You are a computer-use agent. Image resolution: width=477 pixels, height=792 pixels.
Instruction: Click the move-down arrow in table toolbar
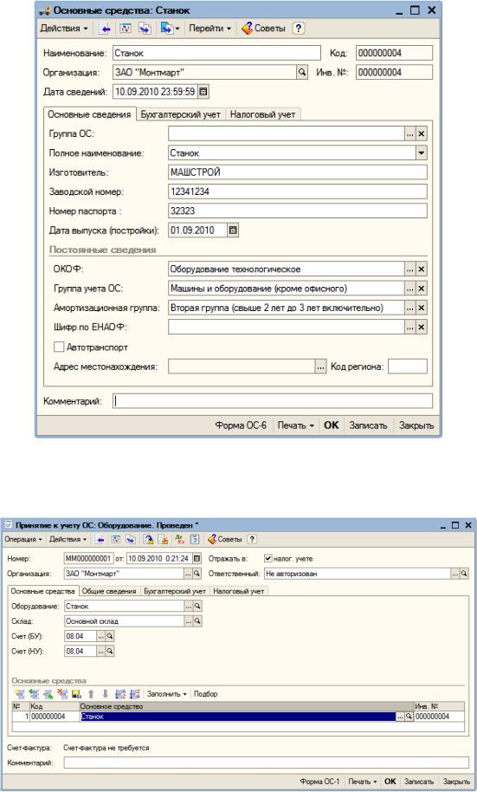coord(106,694)
